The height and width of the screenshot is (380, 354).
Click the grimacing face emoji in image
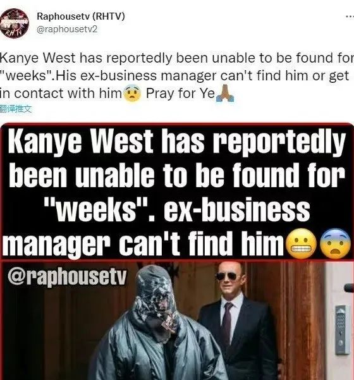click(x=302, y=243)
